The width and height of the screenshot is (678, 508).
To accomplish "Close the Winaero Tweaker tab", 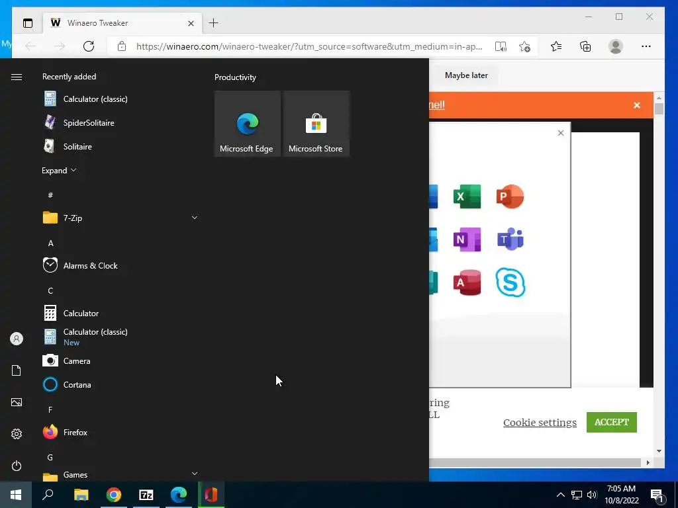I will tap(191, 23).
